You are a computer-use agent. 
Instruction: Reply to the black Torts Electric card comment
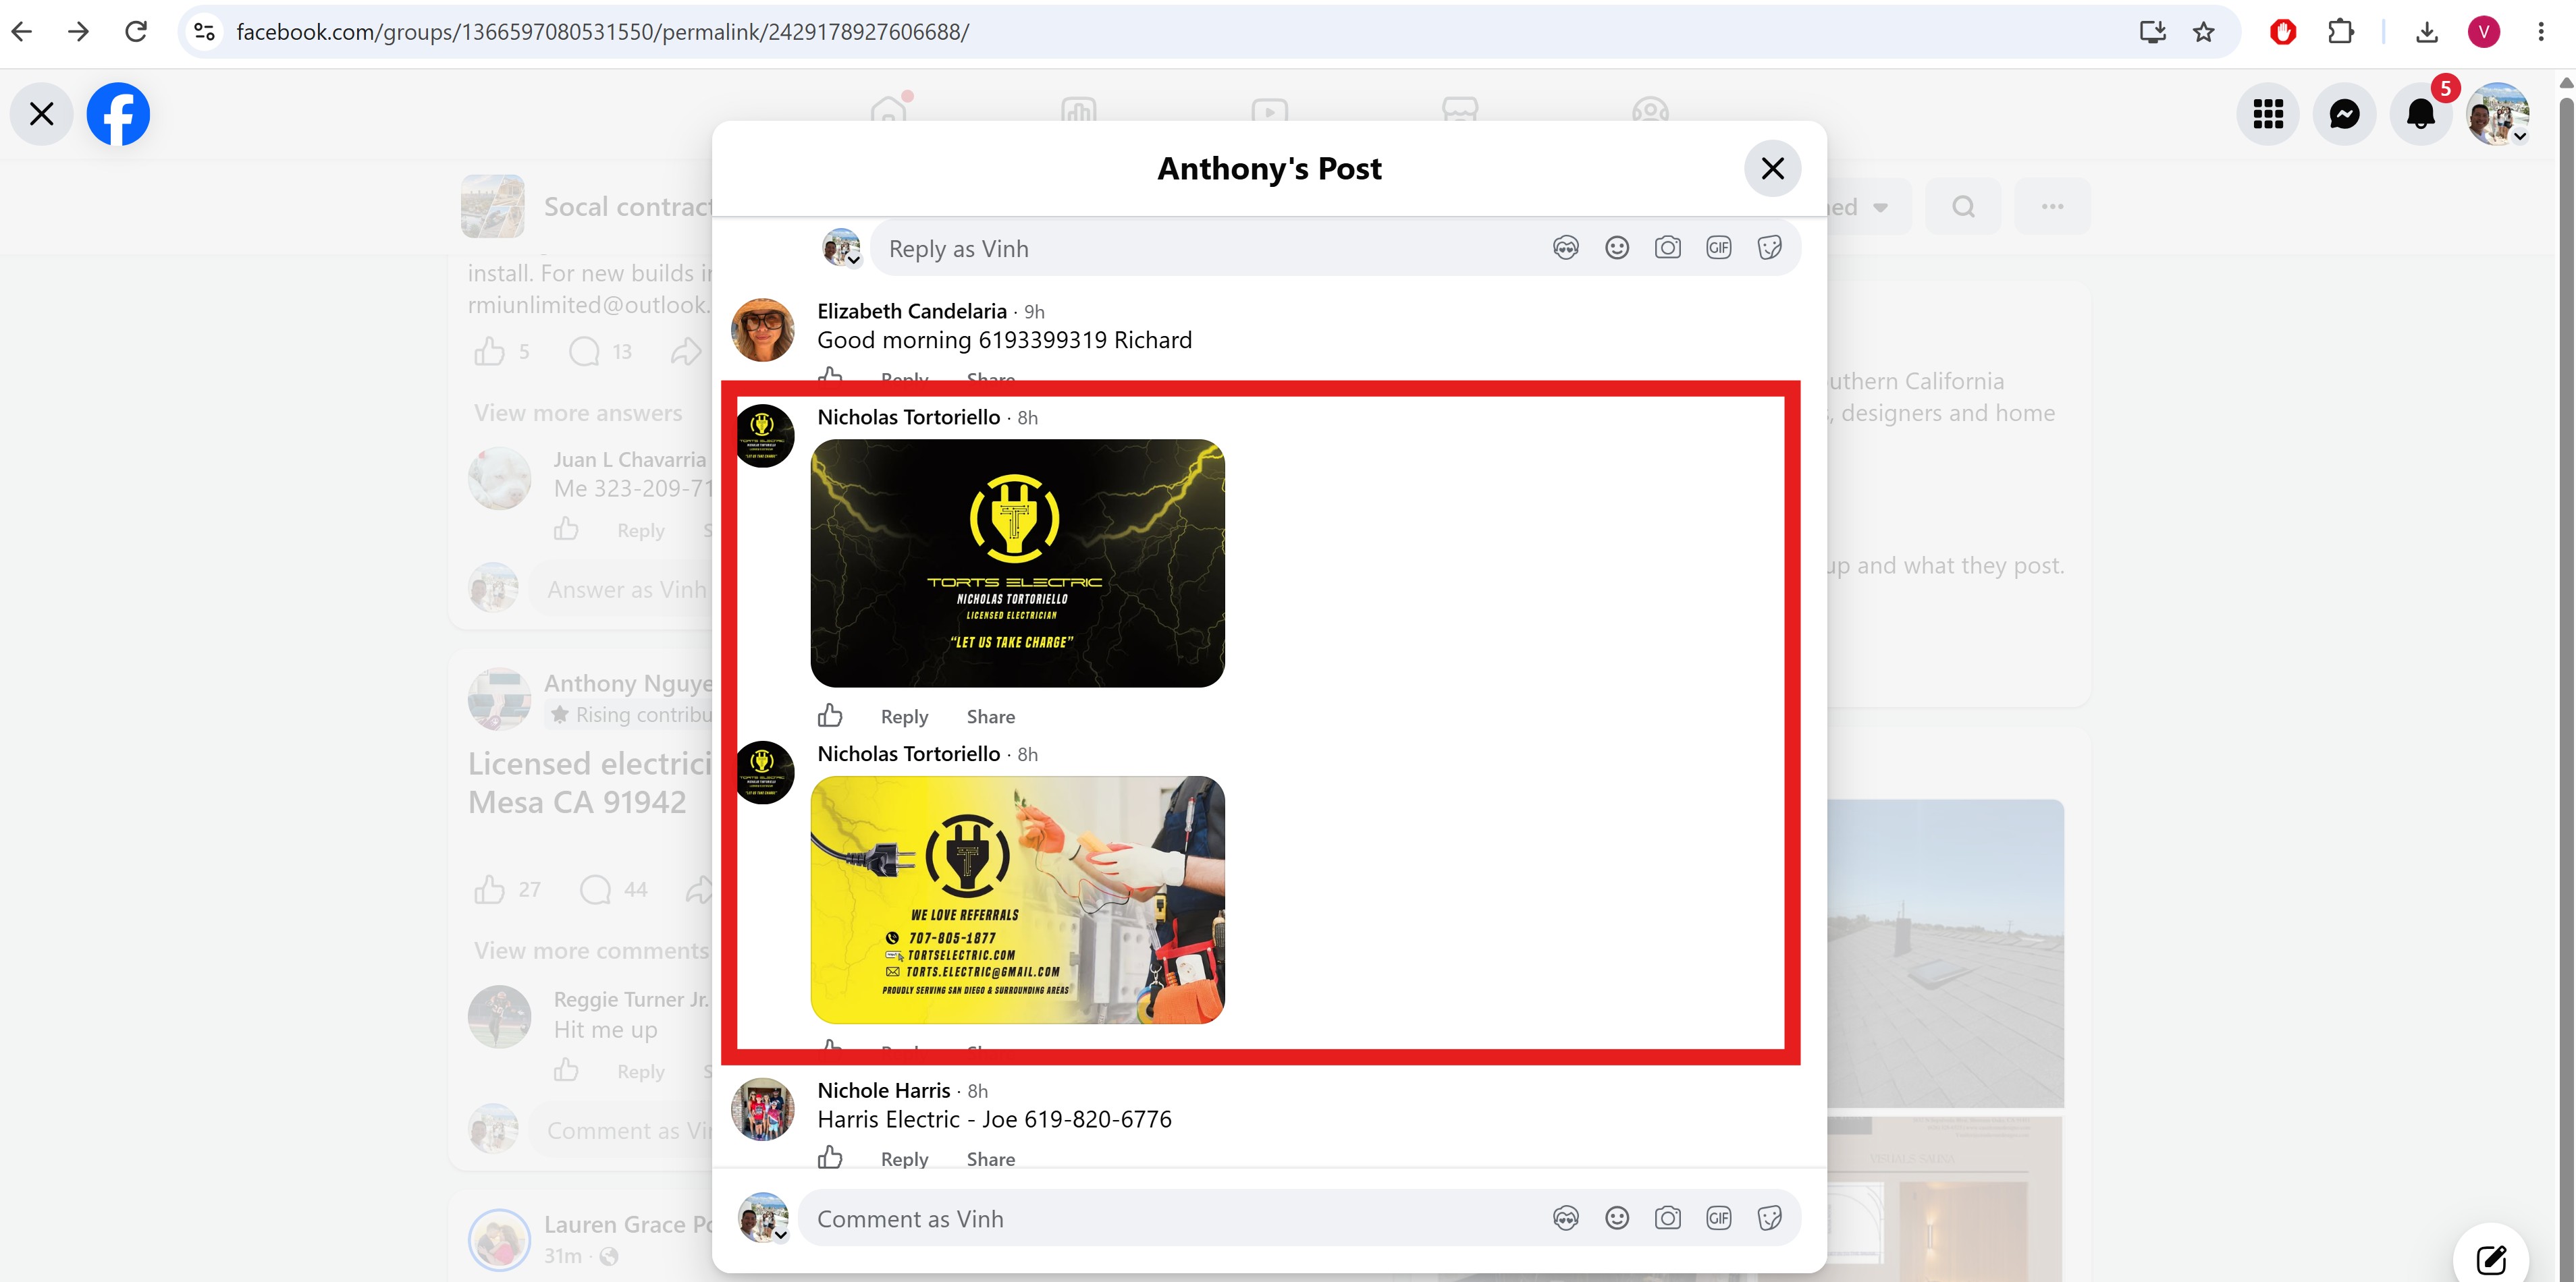click(x=904, y=717)
